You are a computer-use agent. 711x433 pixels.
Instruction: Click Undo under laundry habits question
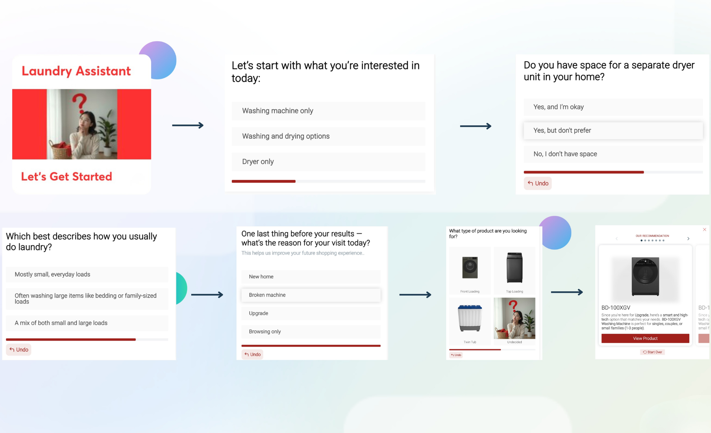click(x=19, y=350)
